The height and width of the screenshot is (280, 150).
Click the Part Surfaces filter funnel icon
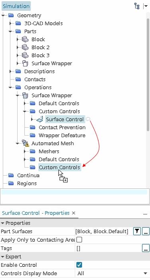(x=137, y=231)
